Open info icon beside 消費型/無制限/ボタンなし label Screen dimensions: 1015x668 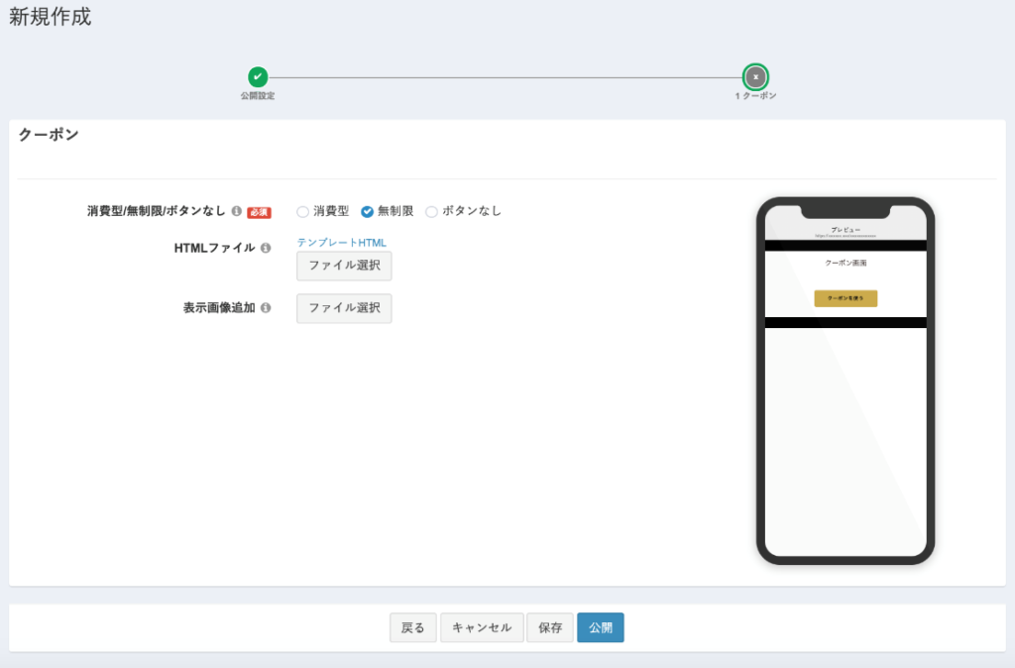pyautogui.click(x=237, y=211)
